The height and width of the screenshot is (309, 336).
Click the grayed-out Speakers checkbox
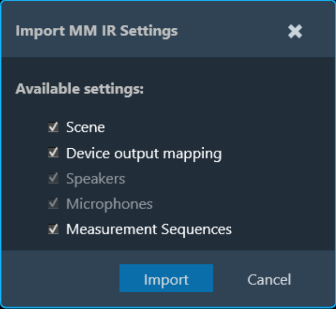[54, 178]
